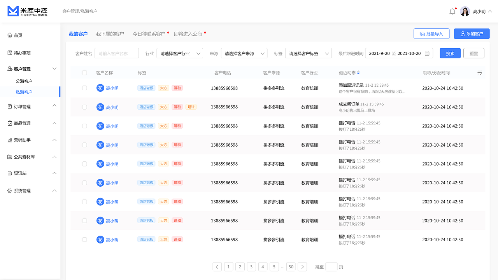Check the row with 添加跟进记录
498x280 pixels.
pos(84,88)
